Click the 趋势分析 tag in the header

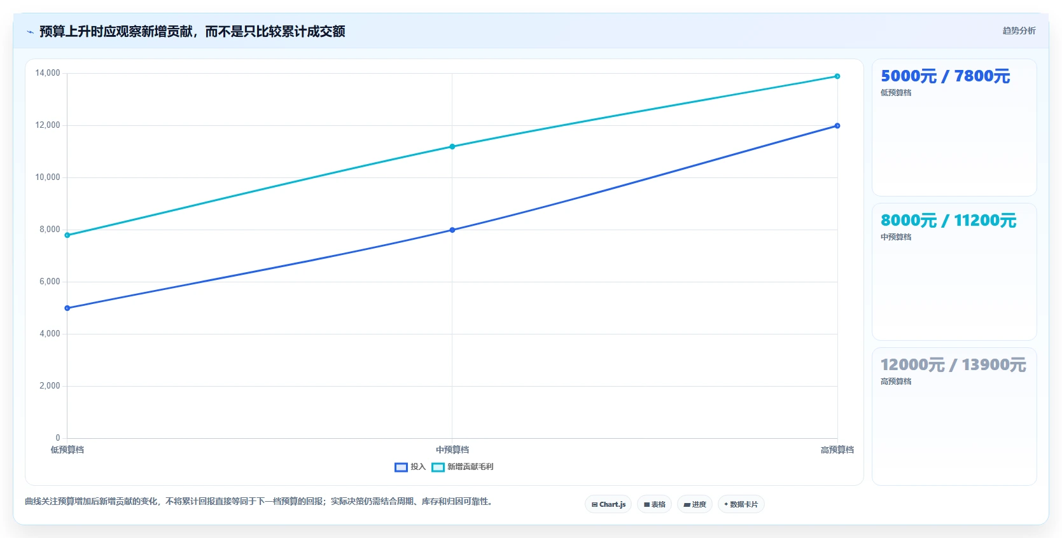[x=1019, y=31]
